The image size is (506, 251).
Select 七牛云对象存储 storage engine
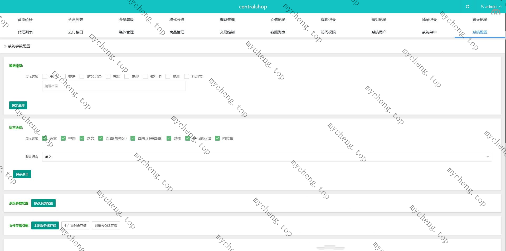75,225
